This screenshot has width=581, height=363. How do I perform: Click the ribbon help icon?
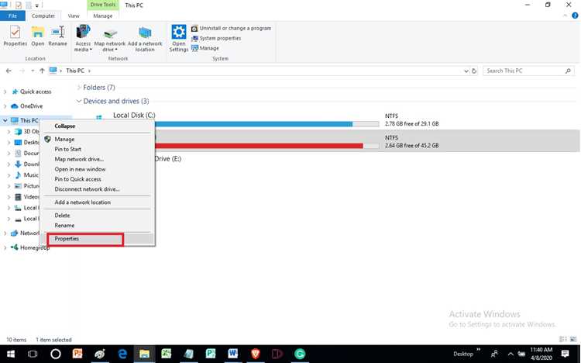pyautogui.click(x=575, y=16)
